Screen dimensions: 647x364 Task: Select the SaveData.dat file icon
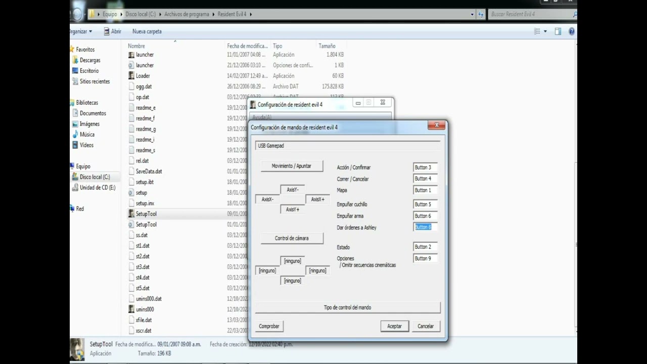tap(131, 171)
